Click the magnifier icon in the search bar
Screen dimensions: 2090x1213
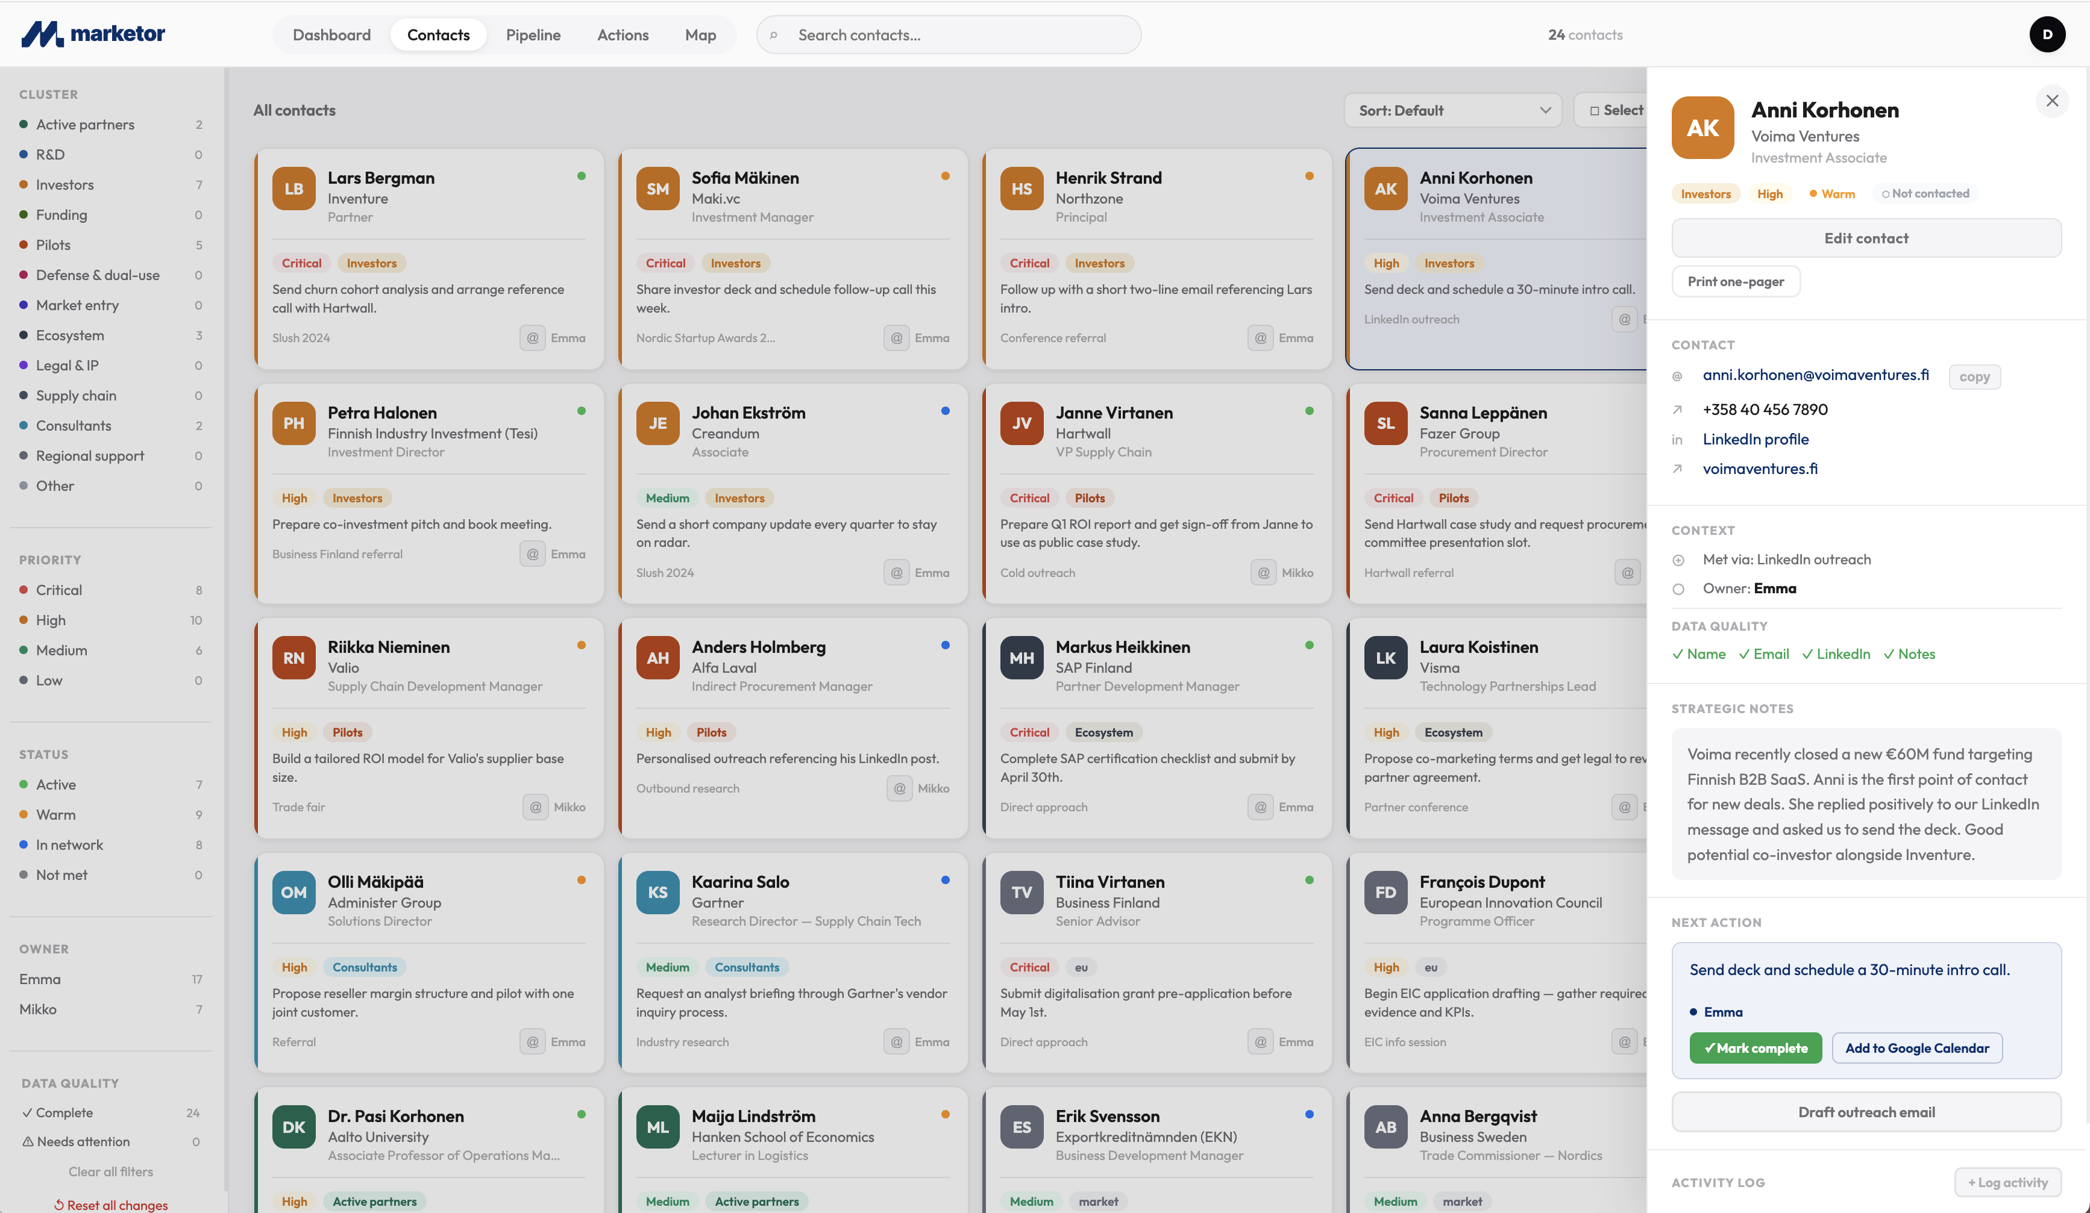(x=774, y=35)
